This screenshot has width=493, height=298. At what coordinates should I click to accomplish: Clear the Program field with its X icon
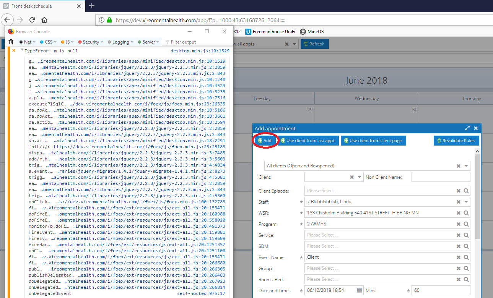point(459,224)
